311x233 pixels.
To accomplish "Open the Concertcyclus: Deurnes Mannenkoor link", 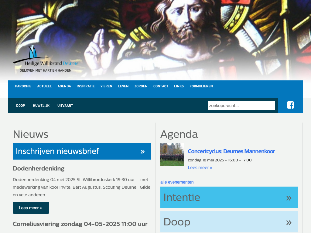I will click(231, 151).
